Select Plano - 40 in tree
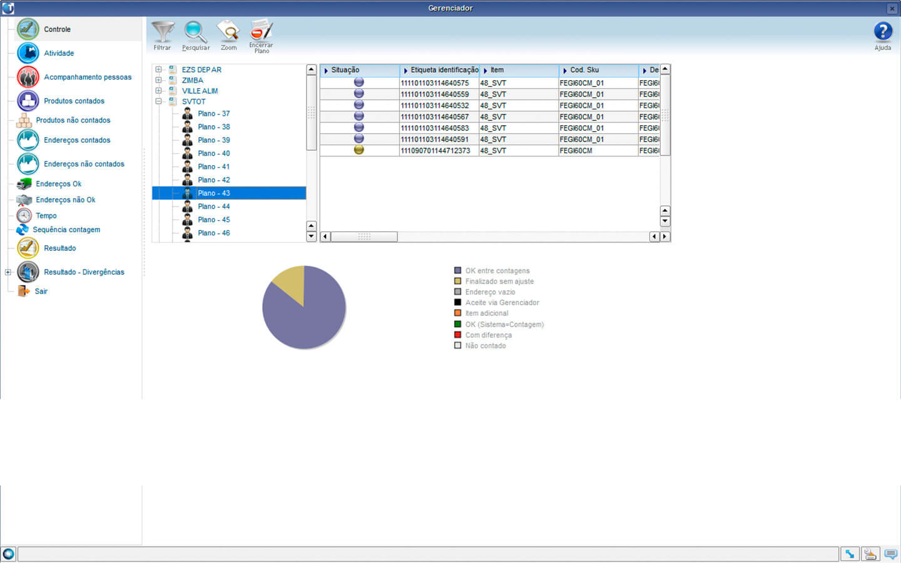Viewport: 901px width, 563px height. click(213, 153)
